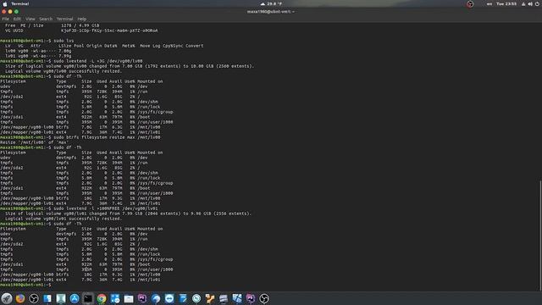542x305 pixels.
Task: Open the File menu
Action: (6, 19)
